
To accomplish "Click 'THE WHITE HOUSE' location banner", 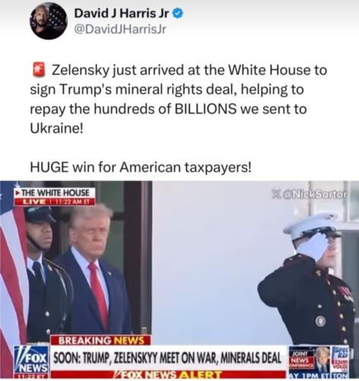I will tap(55, 193).
